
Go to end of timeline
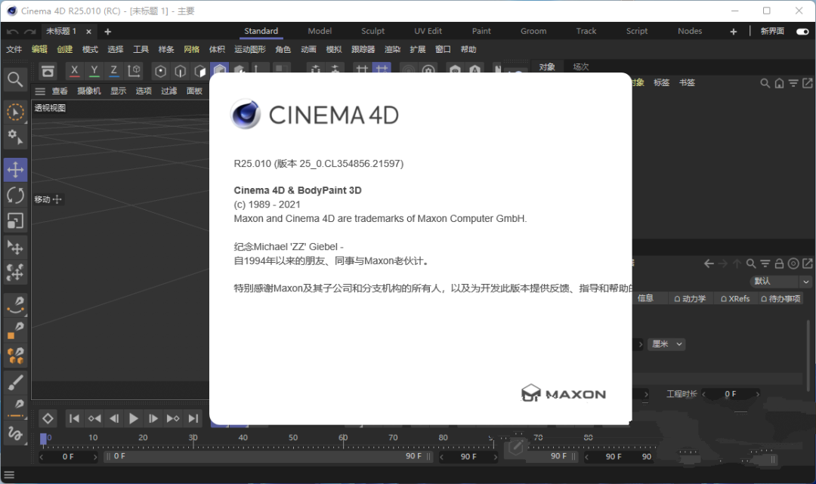pyautogui.click(x=193, y=418)
